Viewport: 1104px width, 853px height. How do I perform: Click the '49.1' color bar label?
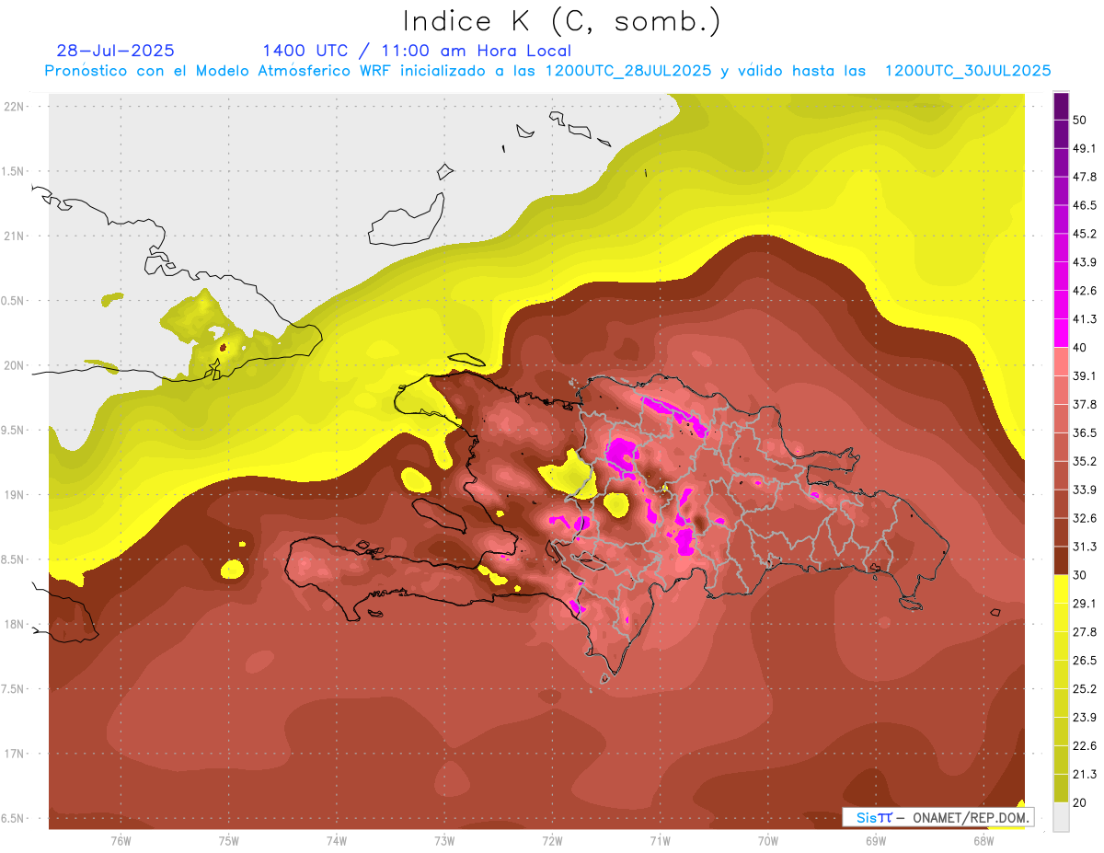click(1085, 148)
